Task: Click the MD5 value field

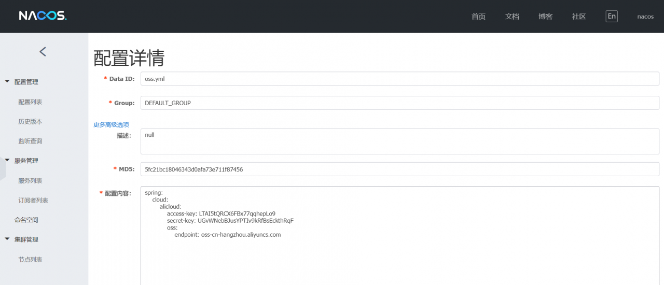Action: pyautogui.click(x=400, y=169)
